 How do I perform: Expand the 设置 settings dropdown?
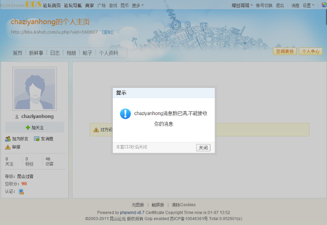pyautogui.click(x=308, y=5)
